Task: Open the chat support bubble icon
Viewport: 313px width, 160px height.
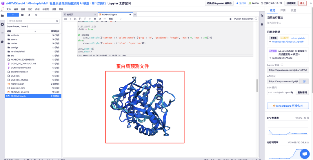Action: (x=305, y=154)
